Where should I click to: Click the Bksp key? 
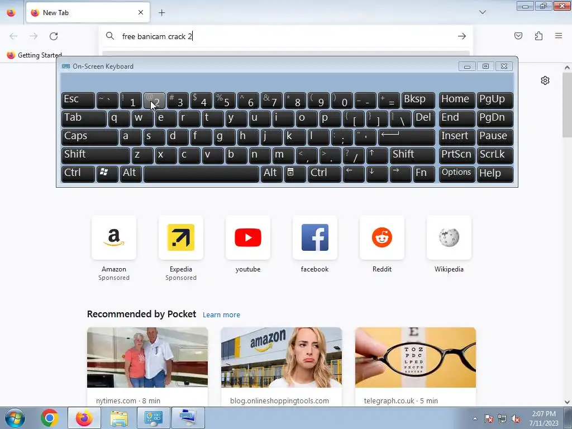pyautogui.click(x=418, y=100)
